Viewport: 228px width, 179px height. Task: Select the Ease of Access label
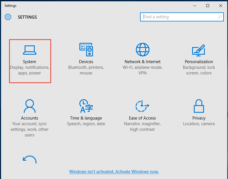point(142,118)
